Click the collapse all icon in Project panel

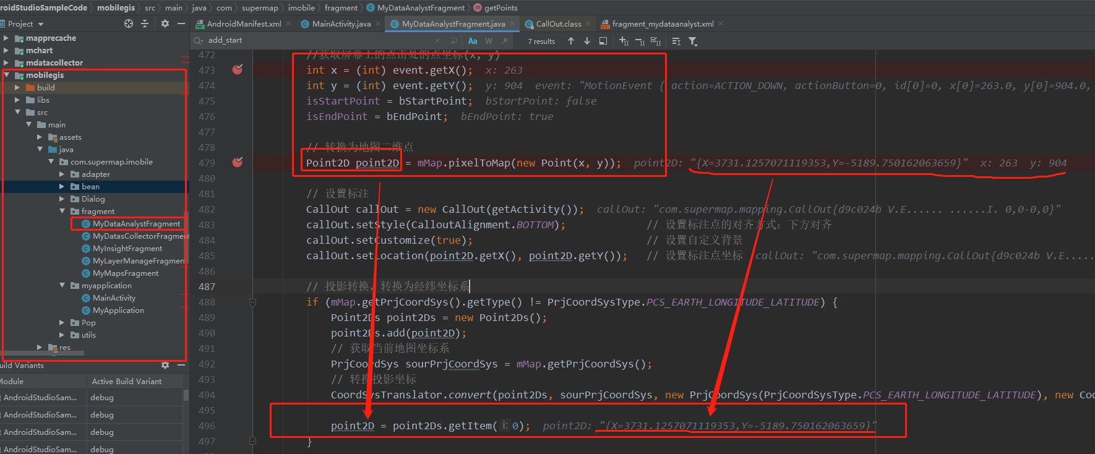coord(145,24)
